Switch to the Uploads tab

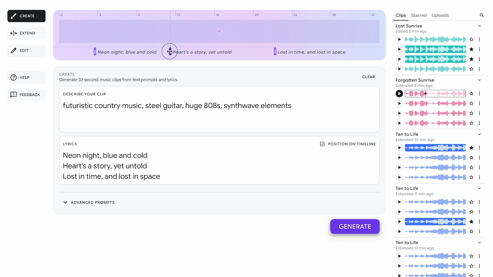(440, 15)
